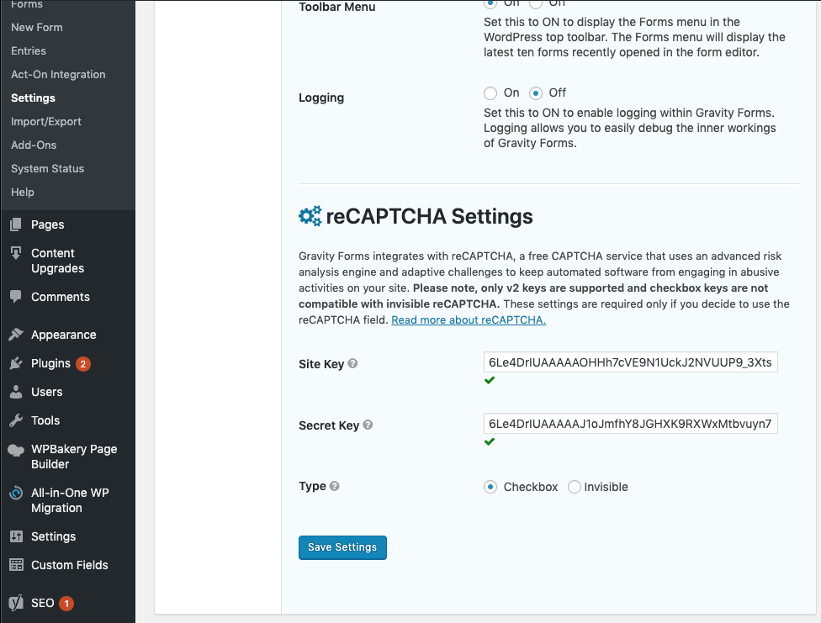
Task: Open the Appearance menu label
Action: 63,335
